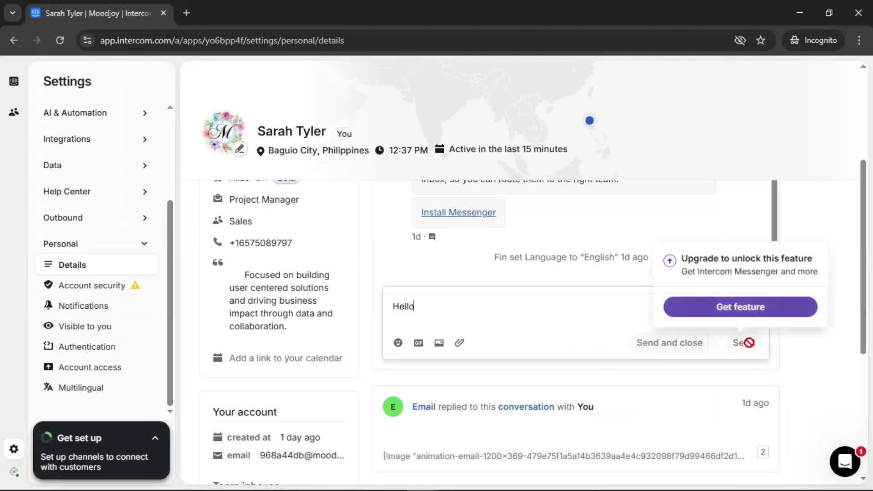Open Authentication settings
The width and height of the screenshot is (873, 491).
[87, 347]
